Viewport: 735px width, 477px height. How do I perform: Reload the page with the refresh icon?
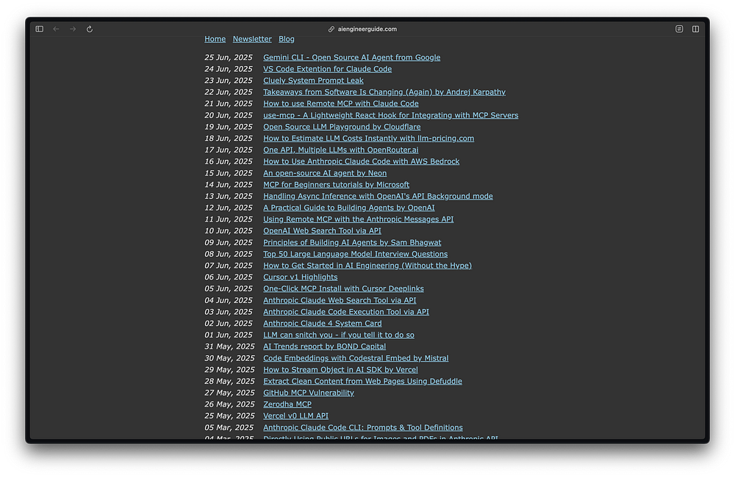point(90,29)
